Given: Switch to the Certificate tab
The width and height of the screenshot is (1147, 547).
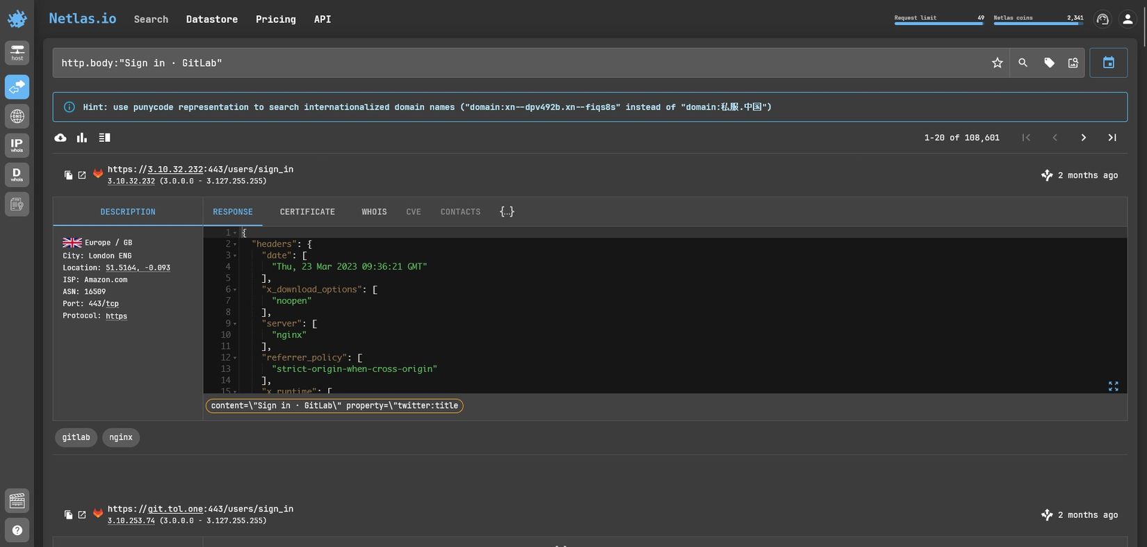Looking at the screenshot, I should pos(307,212).
